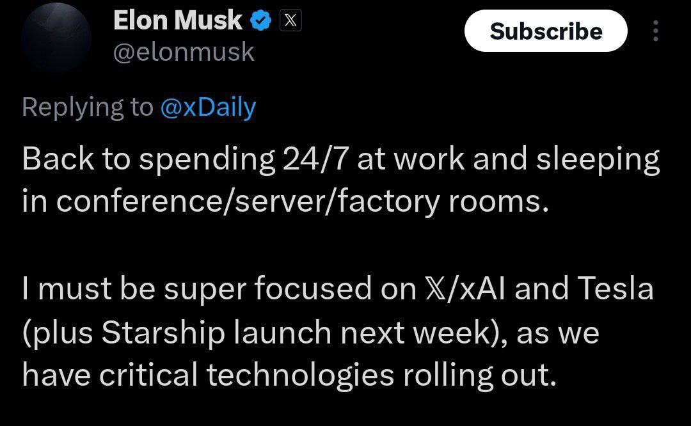Open Elon Musk's profile avatar
The width and height of the screenshot is (691, 426).
pos(56,38)
